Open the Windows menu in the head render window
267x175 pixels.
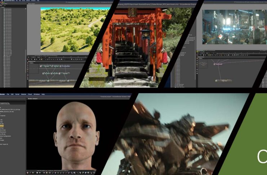coord(37,94)
